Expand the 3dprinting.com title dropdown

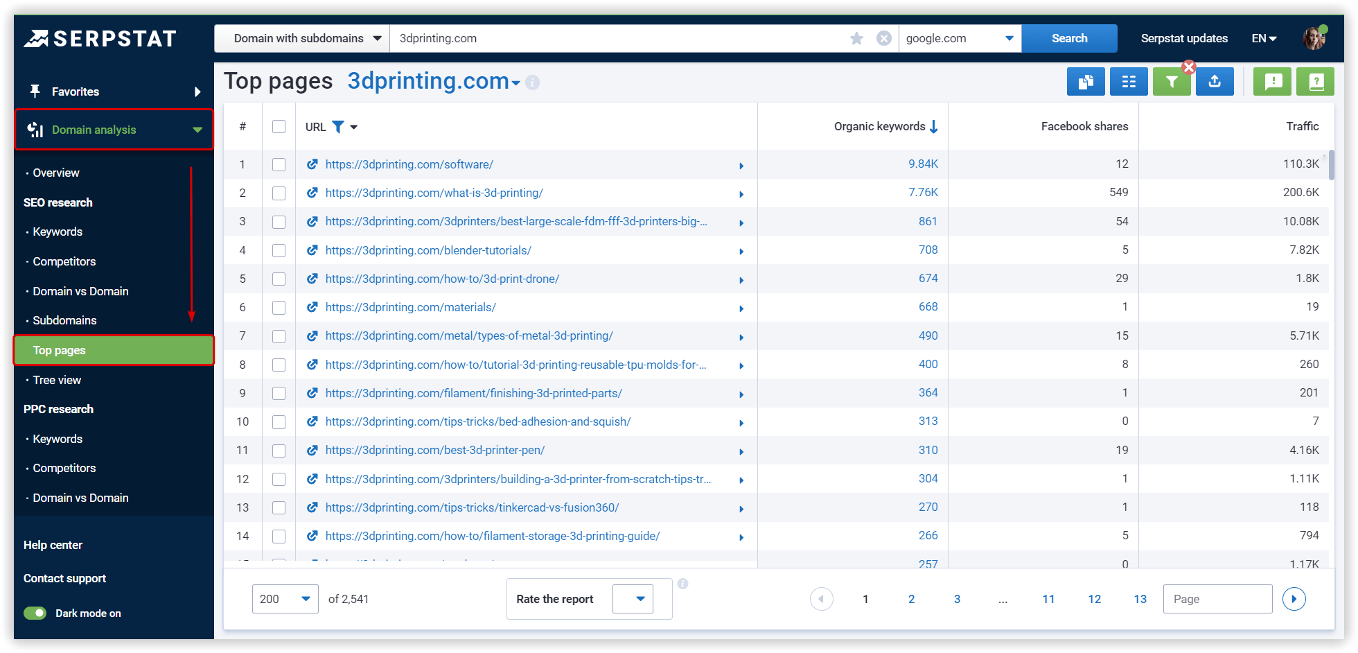516,84
